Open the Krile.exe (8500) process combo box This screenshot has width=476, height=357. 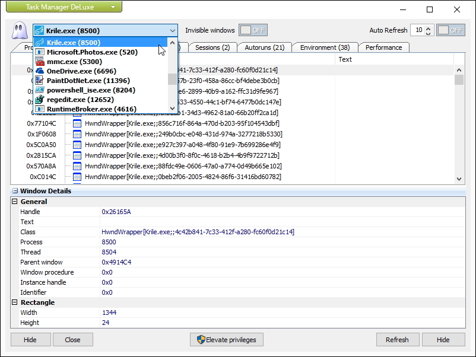pos(105,31)
